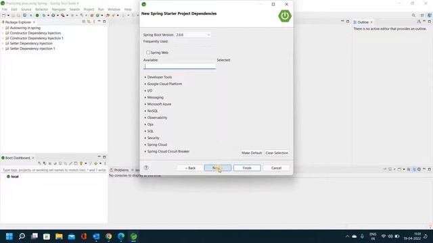Open Microsoft Edge from taskbar
The width and height of the screenshot is (433, 243).
click(x=121, y=236)
